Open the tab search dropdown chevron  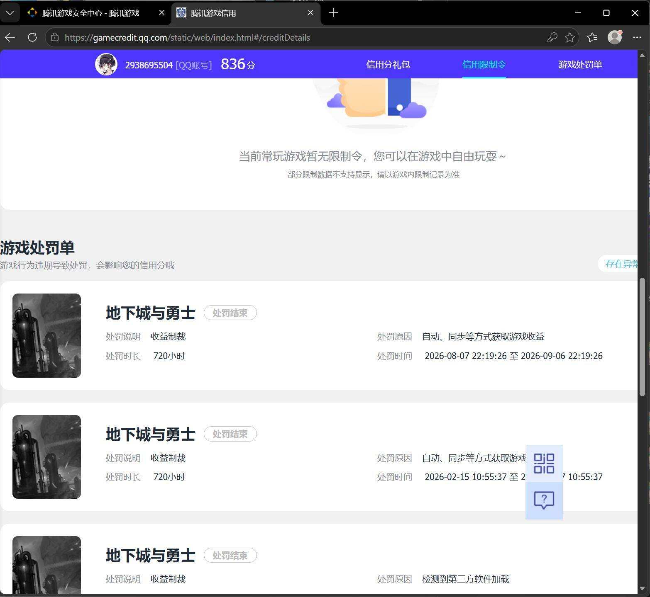coord(10,13)
